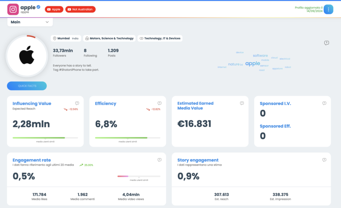Click the word 'device' in the word cloud

pyautogui.click(x=240, y=52)
